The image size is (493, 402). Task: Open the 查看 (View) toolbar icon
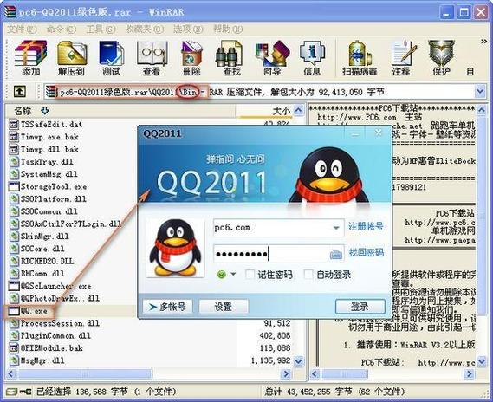pos(152,58)
